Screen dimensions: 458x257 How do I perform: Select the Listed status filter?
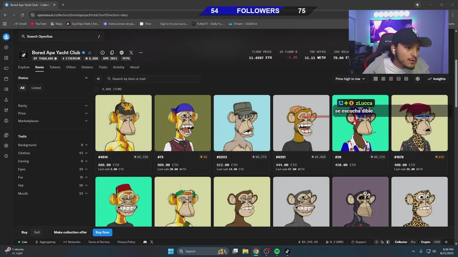(x=36, y=88)
